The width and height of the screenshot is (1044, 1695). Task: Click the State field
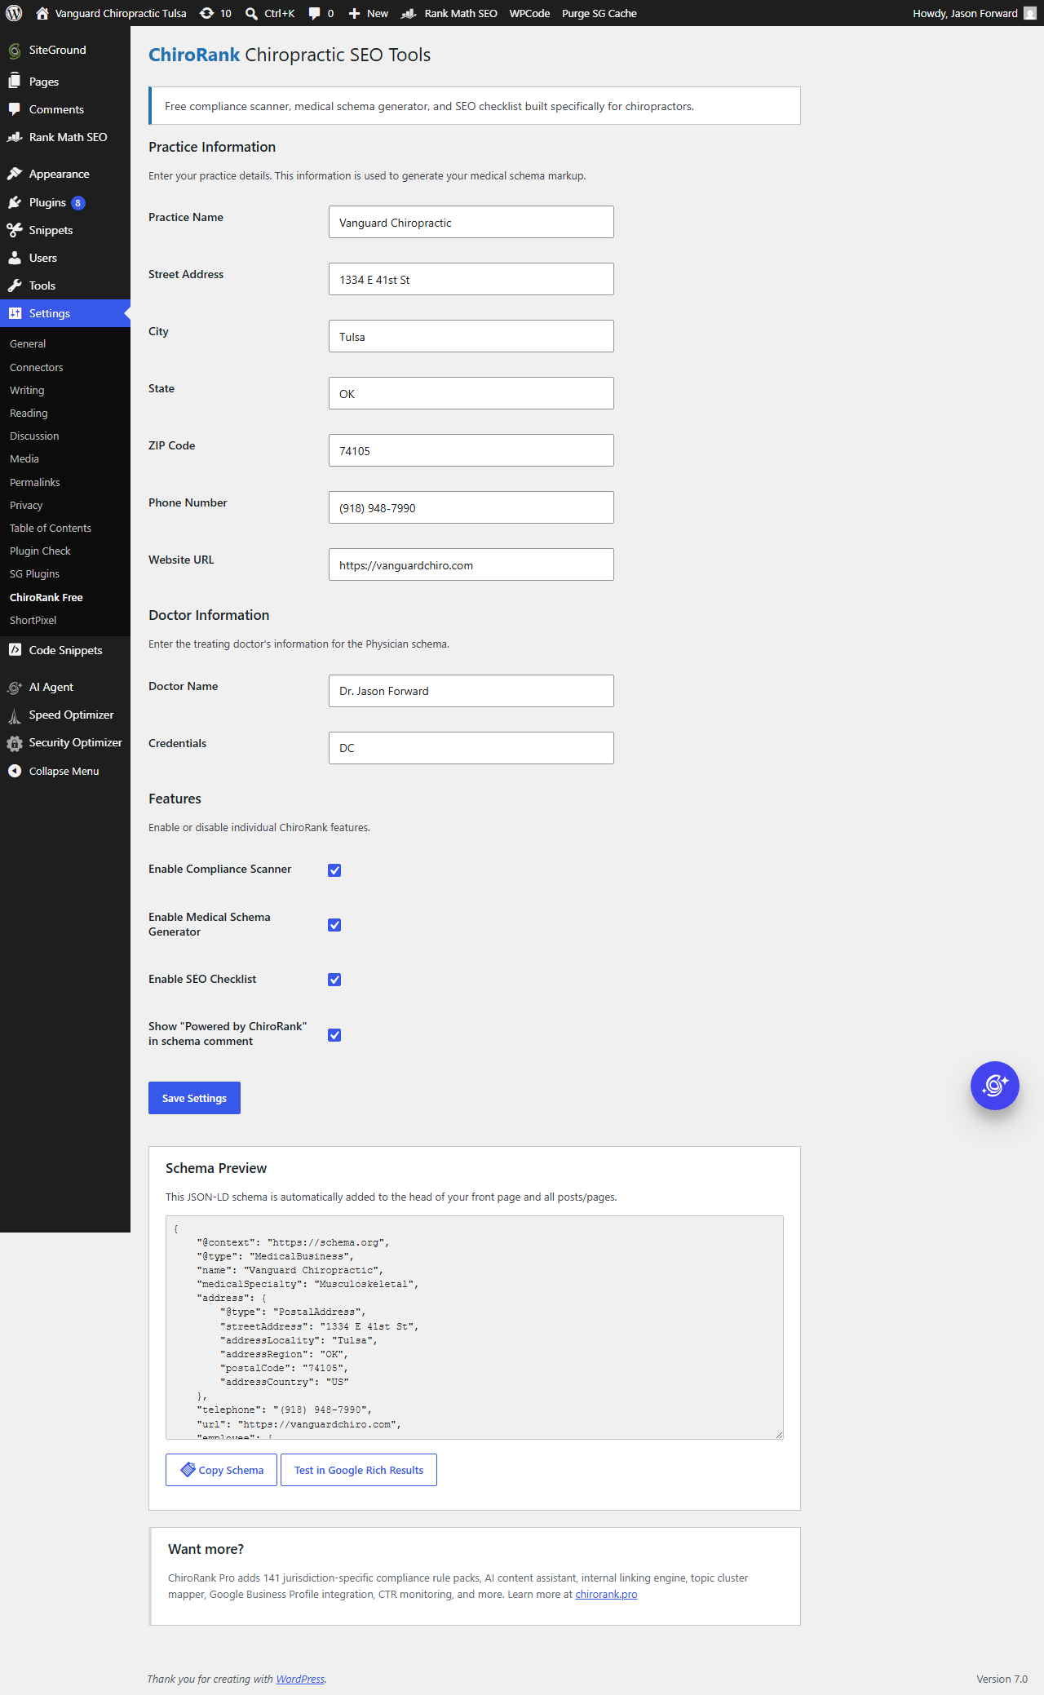point(471,393)
